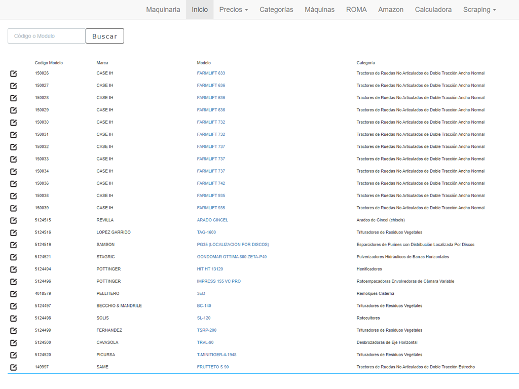Viewport: 519px width, 389px height.
Task: Select the Inicio nav tab
Action: (200, 10)
